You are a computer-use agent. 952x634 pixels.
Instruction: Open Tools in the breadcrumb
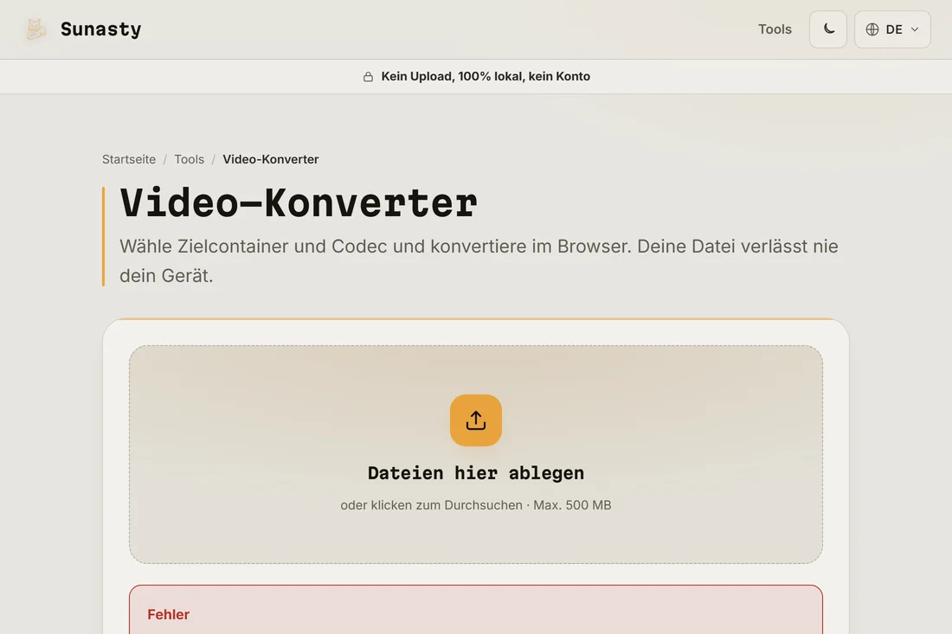(189, 159)
